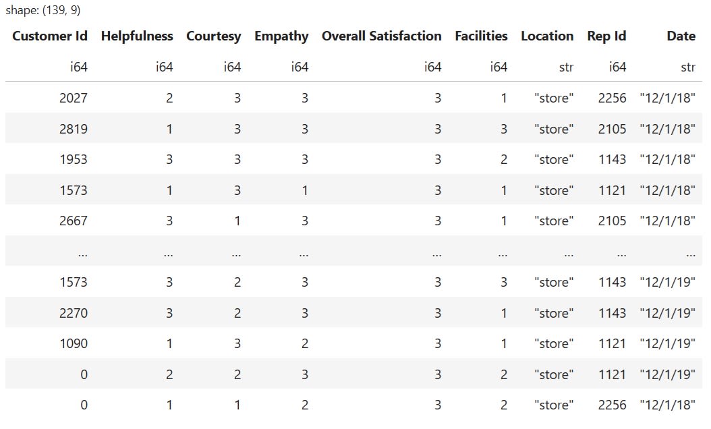Click the Location column header

(547, 36)
